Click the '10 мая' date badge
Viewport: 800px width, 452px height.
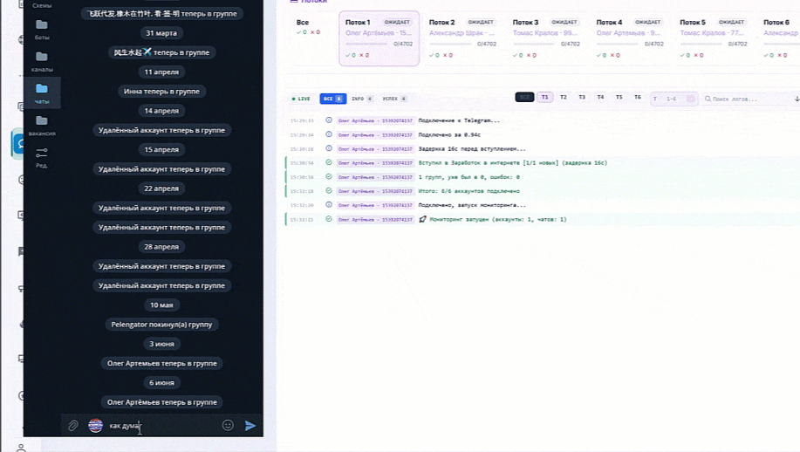[x=161, y=305]
